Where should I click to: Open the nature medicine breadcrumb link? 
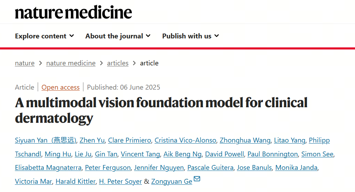(x=71, y=63)
